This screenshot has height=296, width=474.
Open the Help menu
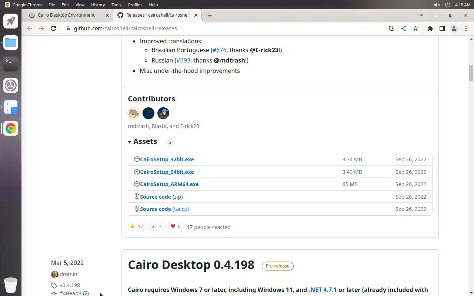[153, 5]
